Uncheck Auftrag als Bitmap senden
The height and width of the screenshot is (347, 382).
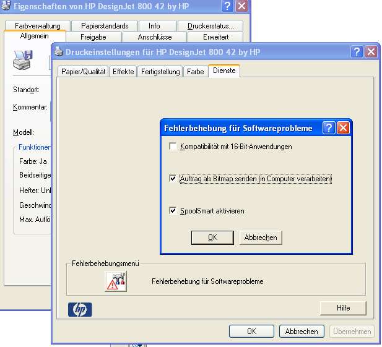click(x=173, y=178)
